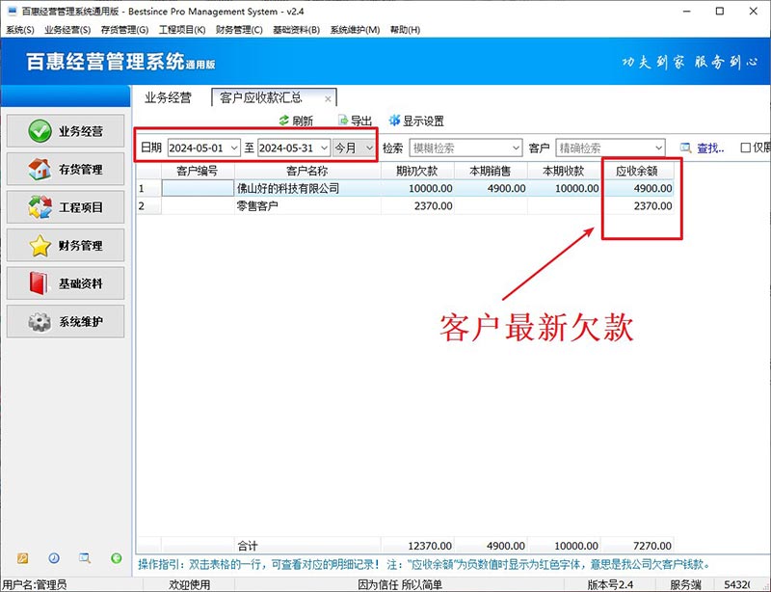Click the key icon at sidebar bottom

(22, 558)
